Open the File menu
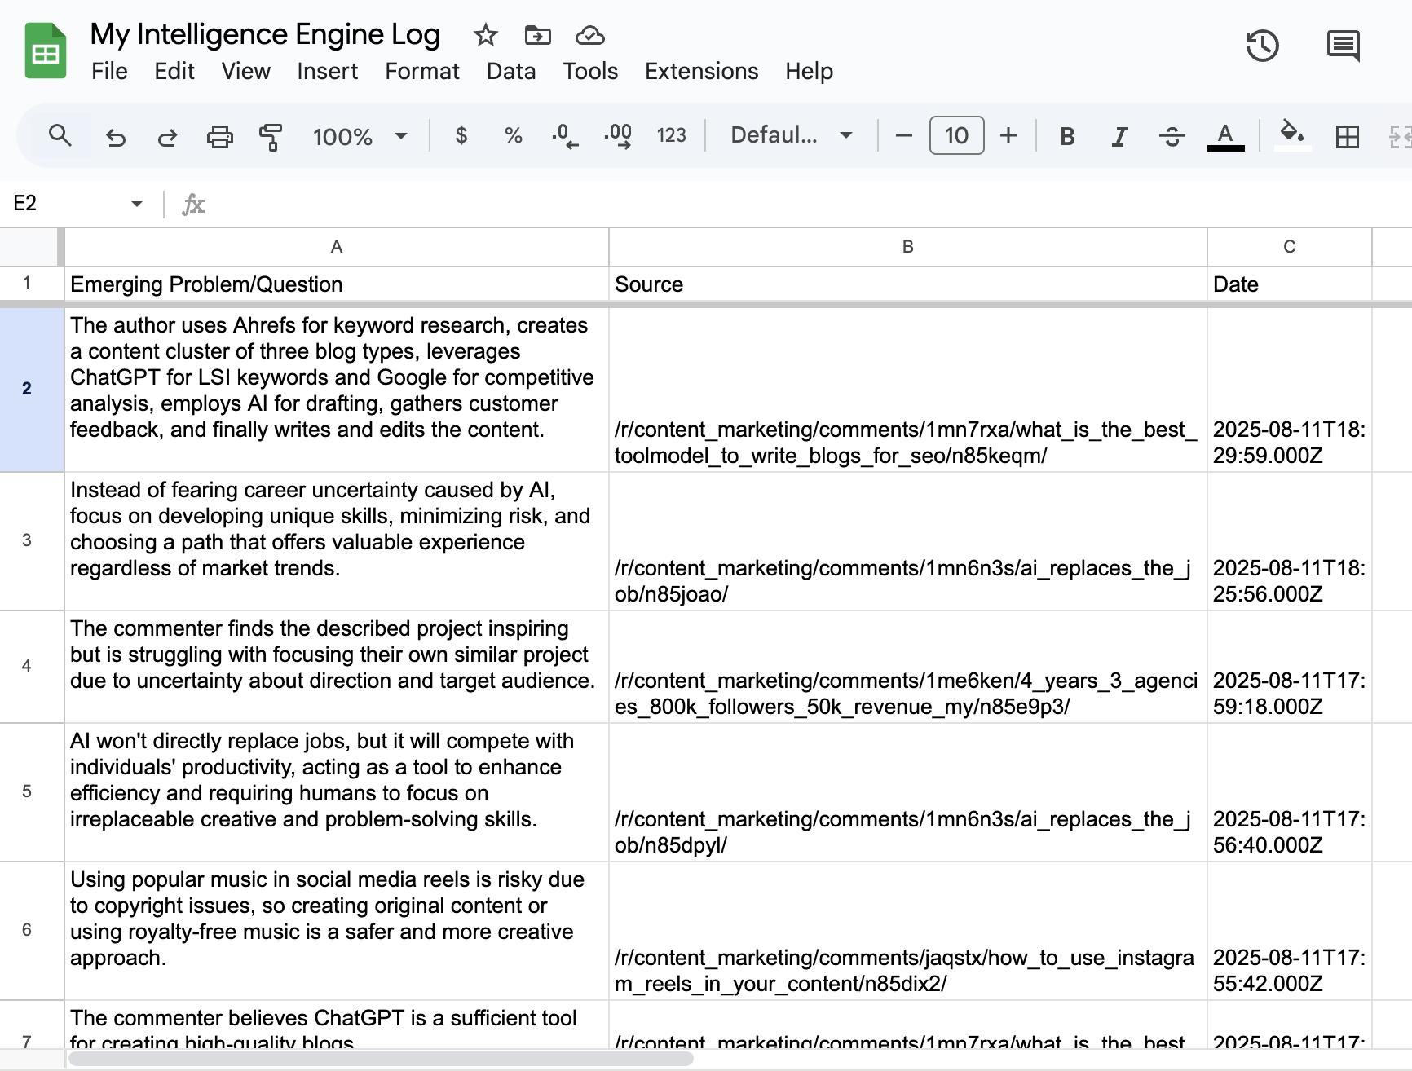1412x1071 pixels. pos(109,72)
